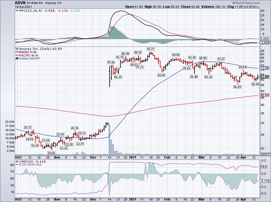Click the CMF area icon beside 'CMF(20)'
This screenshot has width=271, height=202.
[x=17, y=161]
